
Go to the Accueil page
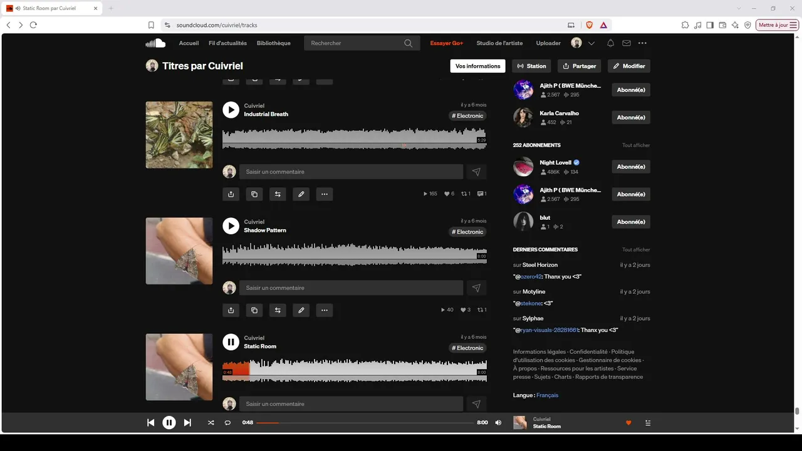pos(189,43)
